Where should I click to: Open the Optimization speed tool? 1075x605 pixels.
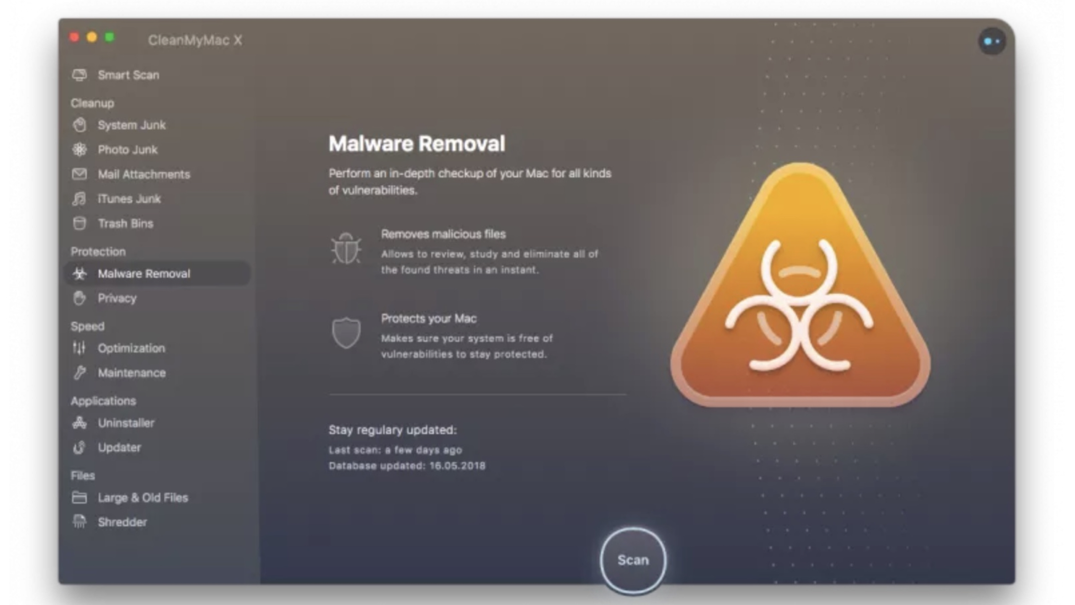pos(131,348)
